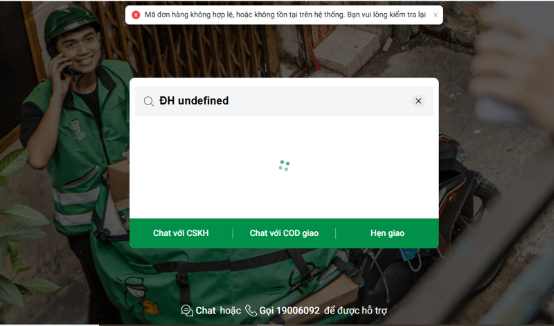554x326 pixels.
Task: Click the empty white results area
Action: [x=284, y=167]
